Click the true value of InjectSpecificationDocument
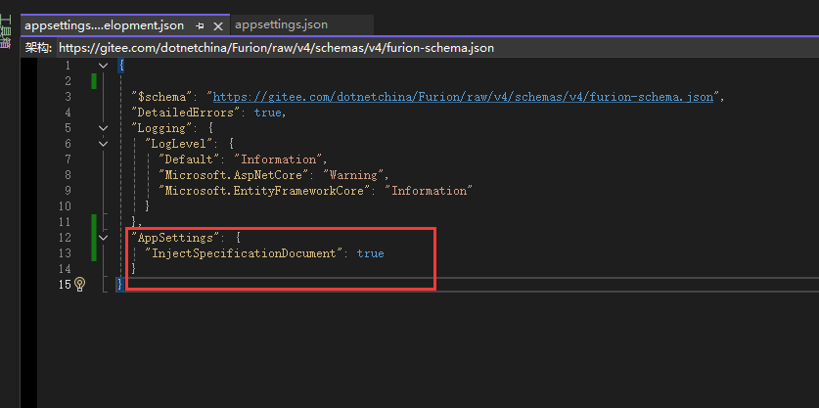The width and height of the screenshot is (819, 408). (x=370, y=253)
